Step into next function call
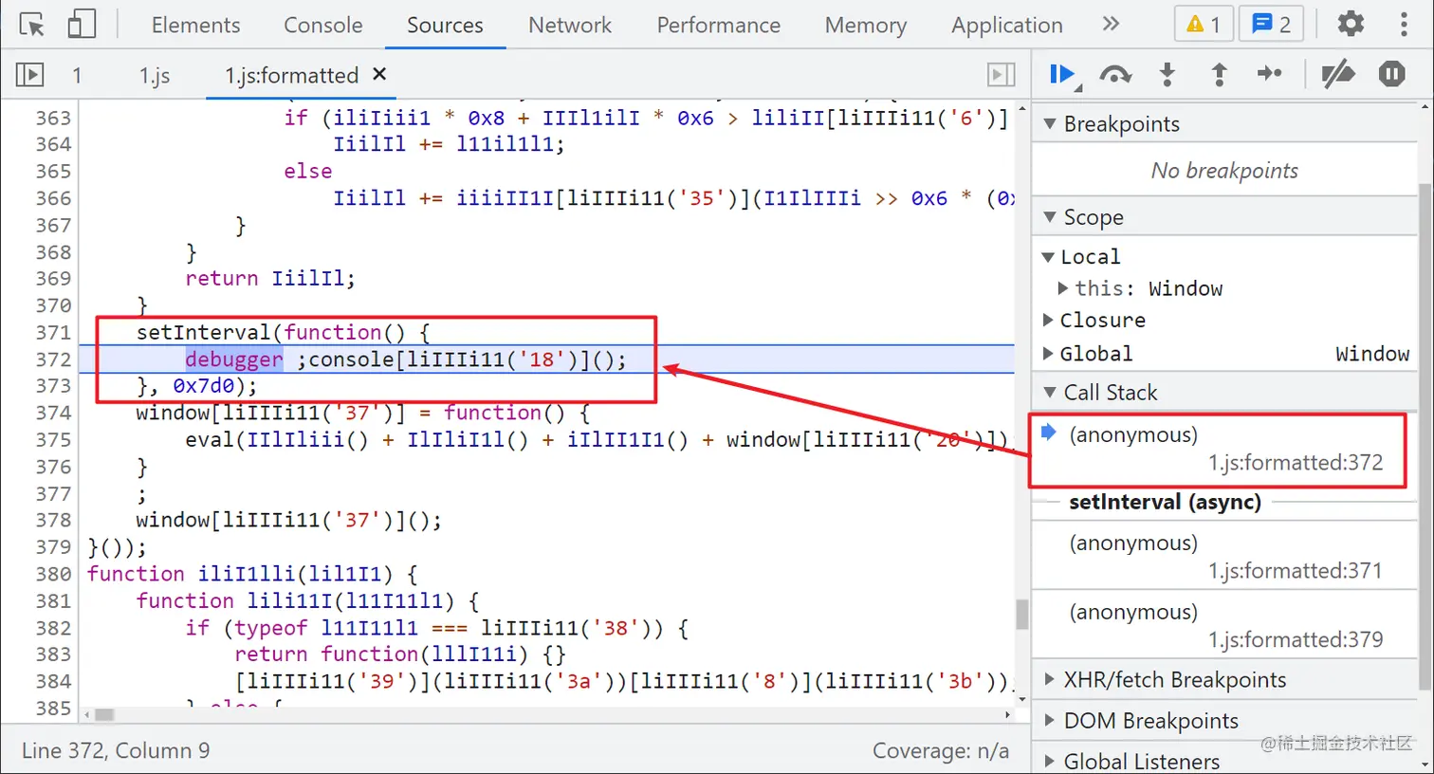This screenshot has width=1434, height=774. (1167, 74)
